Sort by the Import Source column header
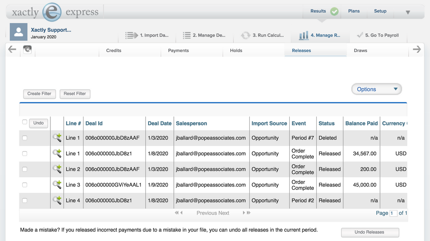 click(x=269, y=123)
